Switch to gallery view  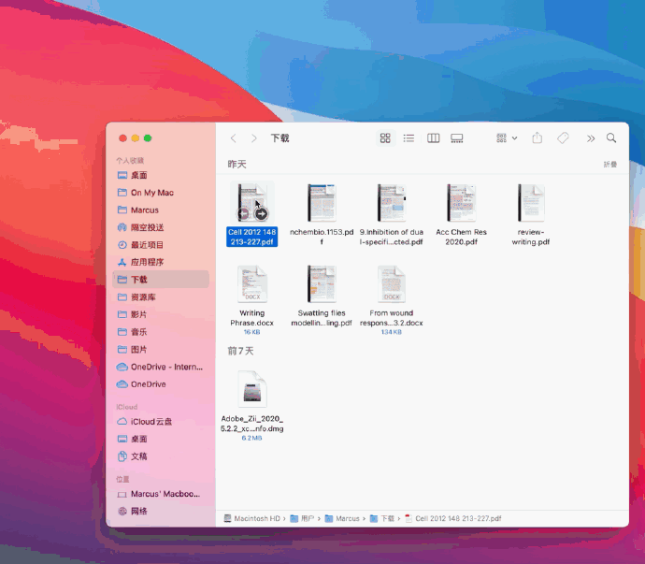pos(457,137)
